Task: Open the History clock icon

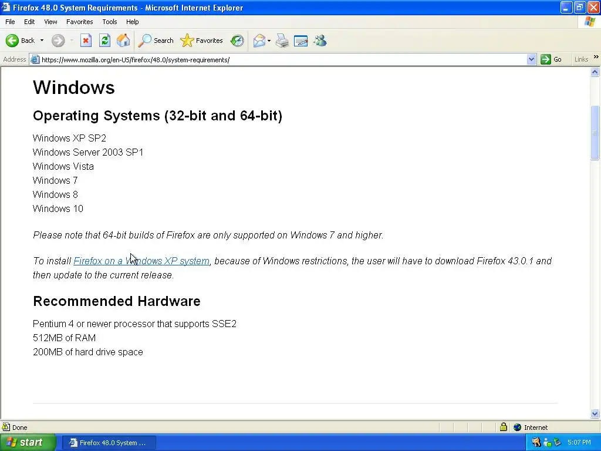Action: [x=237, y=41]
